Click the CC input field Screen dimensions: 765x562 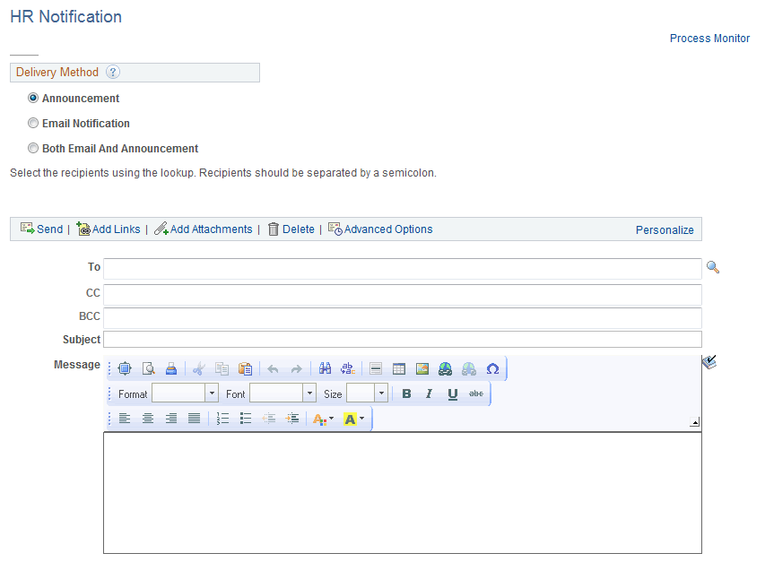point(403,295)
